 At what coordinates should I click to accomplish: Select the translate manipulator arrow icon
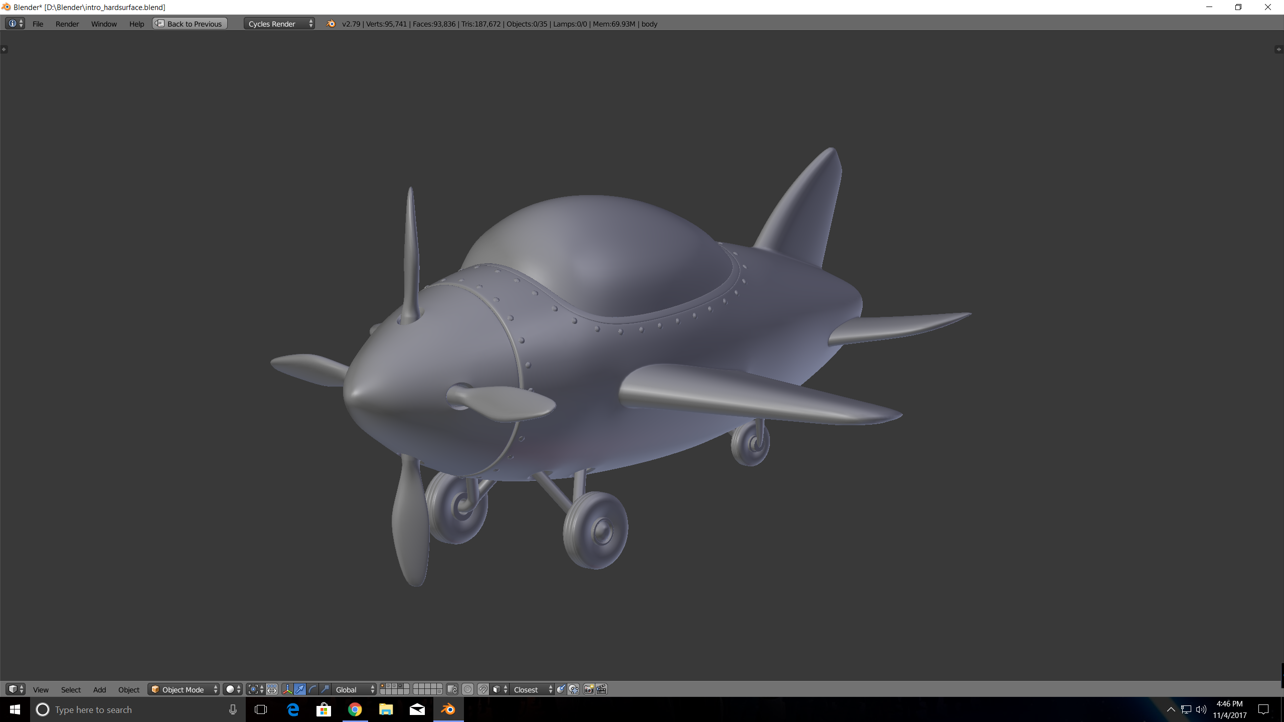300,689
